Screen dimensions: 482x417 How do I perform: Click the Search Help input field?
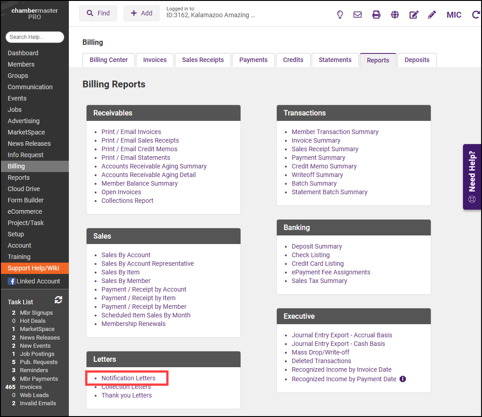35,37
